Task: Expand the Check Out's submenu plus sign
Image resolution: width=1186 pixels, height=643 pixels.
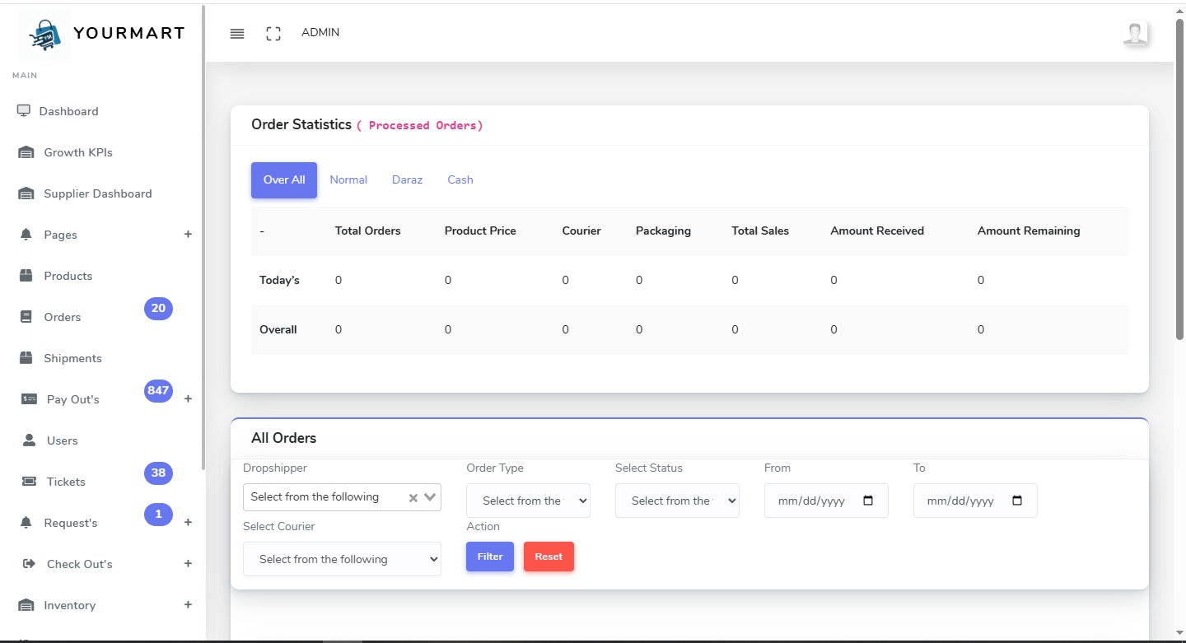Action: coord(188,564)
